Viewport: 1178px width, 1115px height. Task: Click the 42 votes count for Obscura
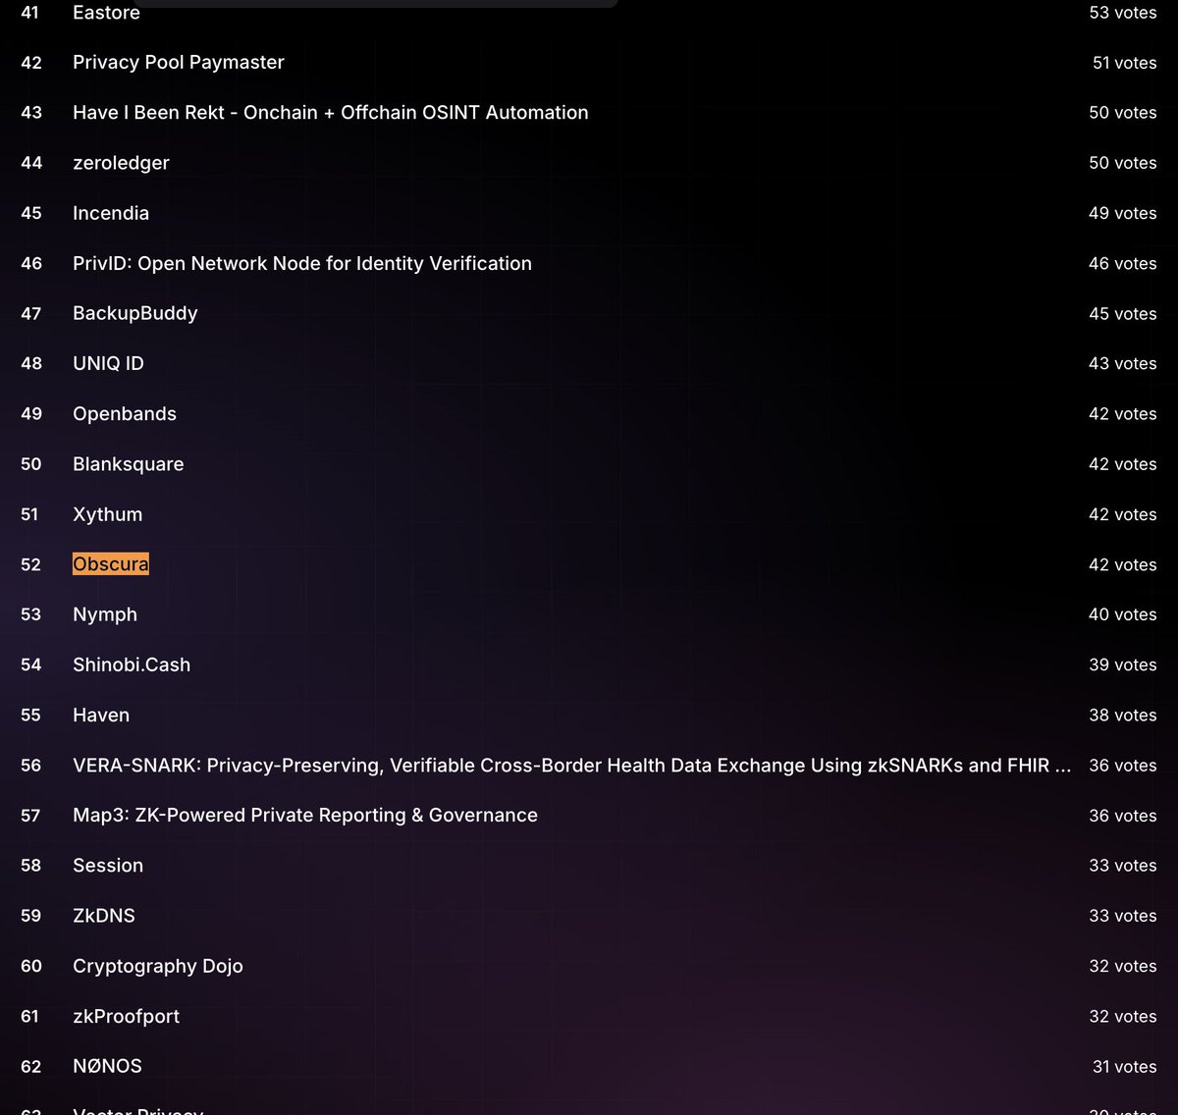pyautogui.click(x=1123, y=565)
